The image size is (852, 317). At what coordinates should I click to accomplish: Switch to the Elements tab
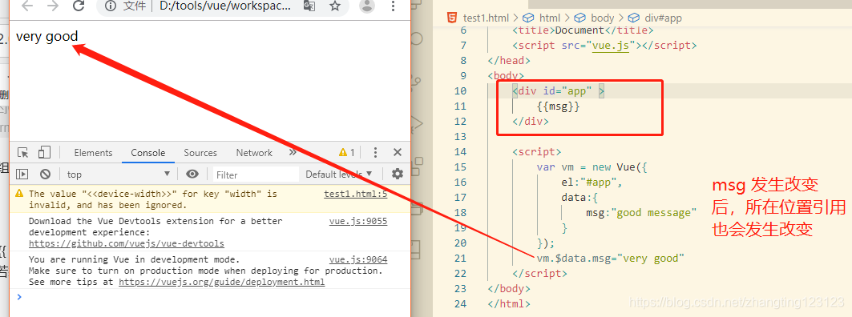94,153
